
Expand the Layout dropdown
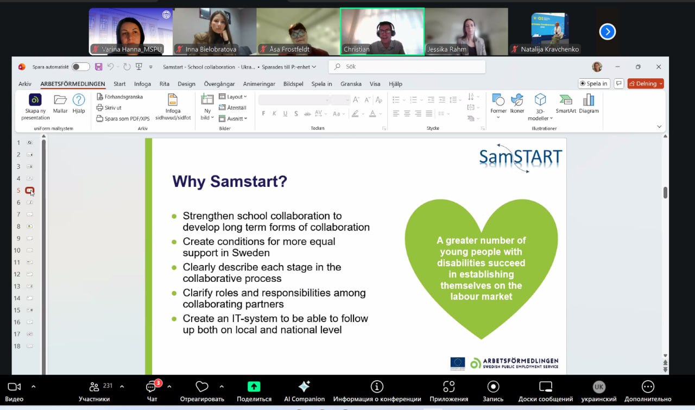[233, 97]
